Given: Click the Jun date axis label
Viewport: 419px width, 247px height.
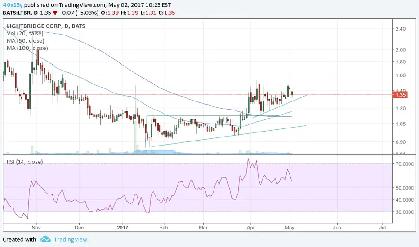Looking at the screenshot, I should pos(337,228).
